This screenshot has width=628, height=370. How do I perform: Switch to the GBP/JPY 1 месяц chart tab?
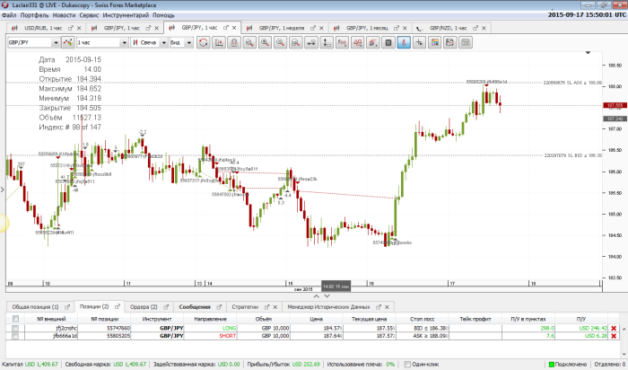pyautogui.click(x=367, y=28)
